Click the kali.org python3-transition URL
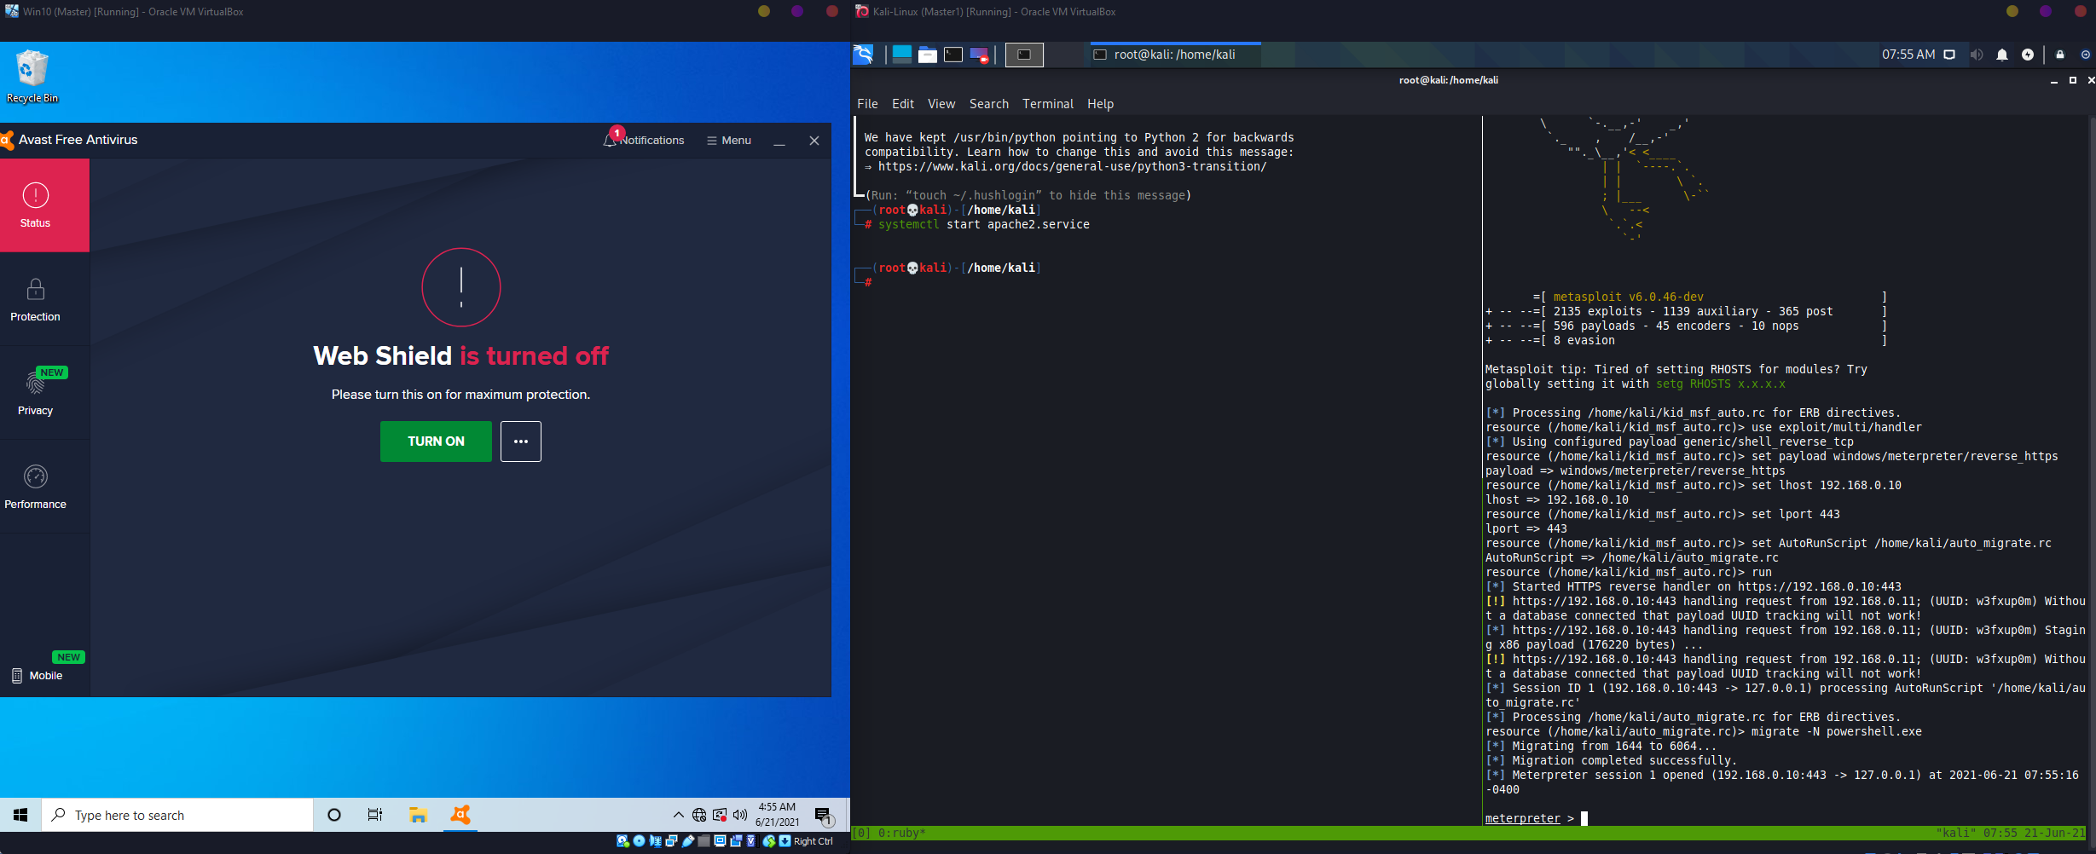 pyautogui.click(x=1072, y=167)
